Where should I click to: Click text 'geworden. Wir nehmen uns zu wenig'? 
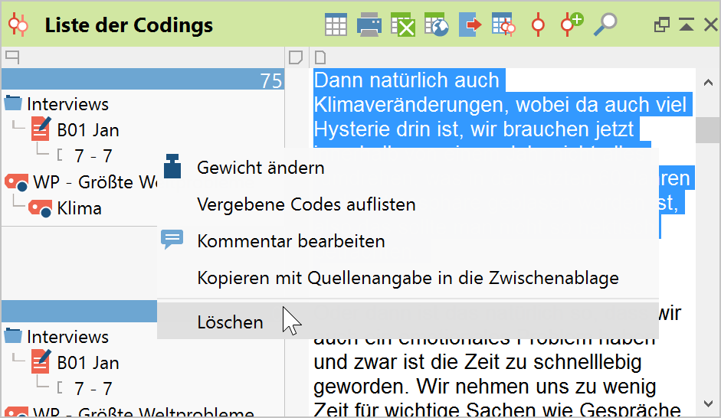coord(485,387)
